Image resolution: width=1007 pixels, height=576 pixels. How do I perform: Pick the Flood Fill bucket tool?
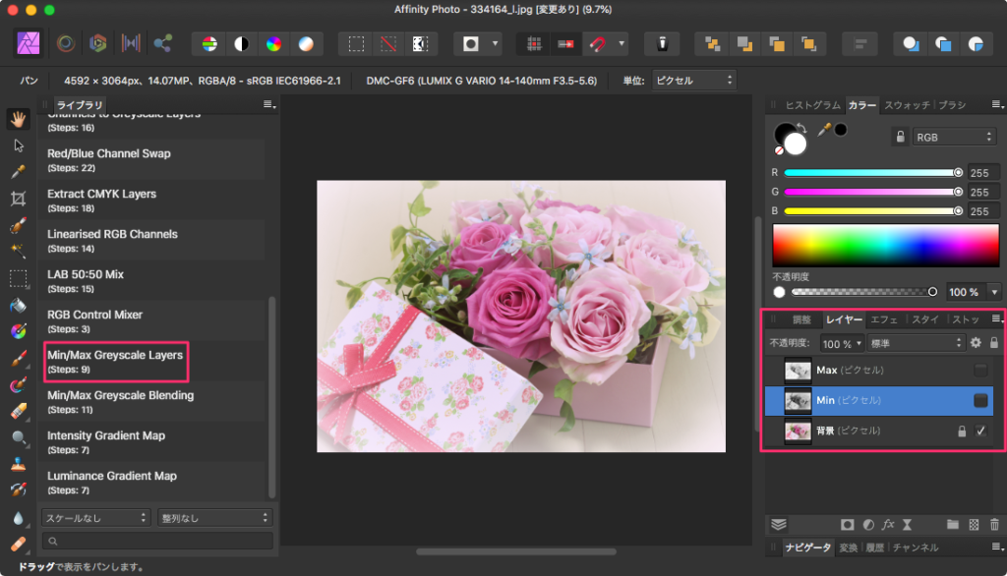pos(18,304)
